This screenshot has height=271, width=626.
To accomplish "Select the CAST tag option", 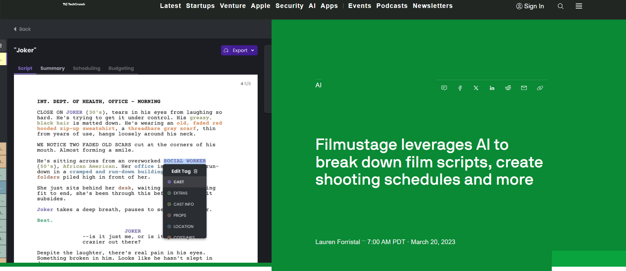I will pos(185,182).
